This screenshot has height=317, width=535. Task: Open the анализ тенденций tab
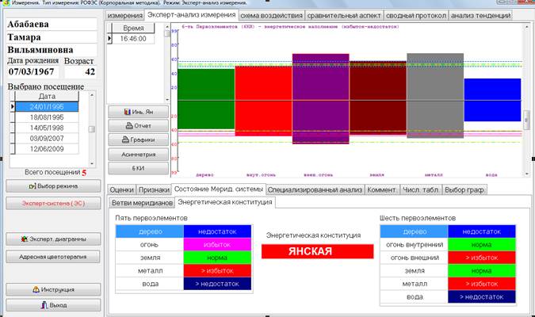[480, 16]
